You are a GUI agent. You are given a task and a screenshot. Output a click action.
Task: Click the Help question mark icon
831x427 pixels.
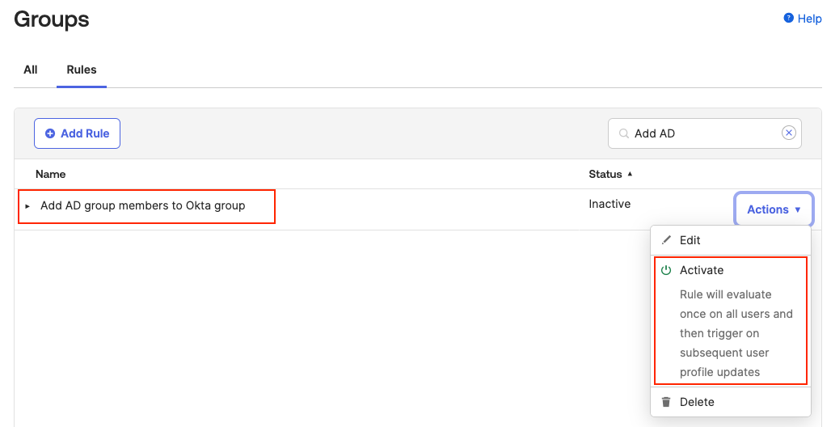789,18
